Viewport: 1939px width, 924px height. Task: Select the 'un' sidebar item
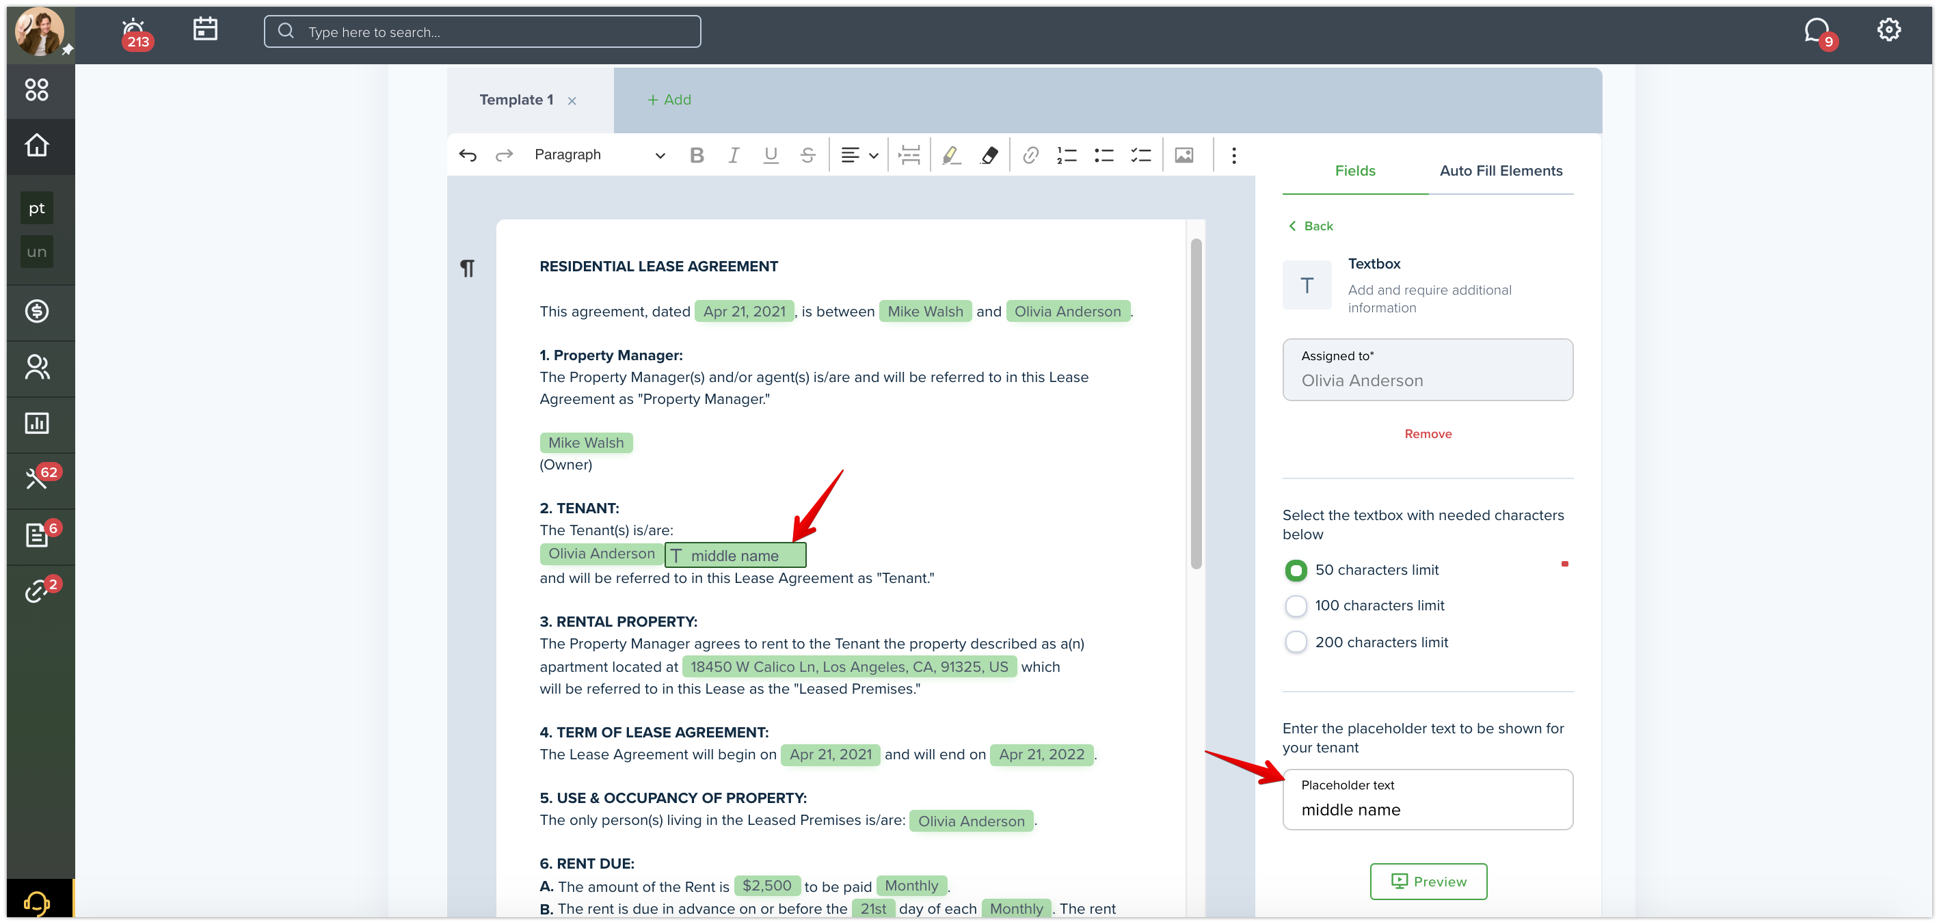coord(37,252)
